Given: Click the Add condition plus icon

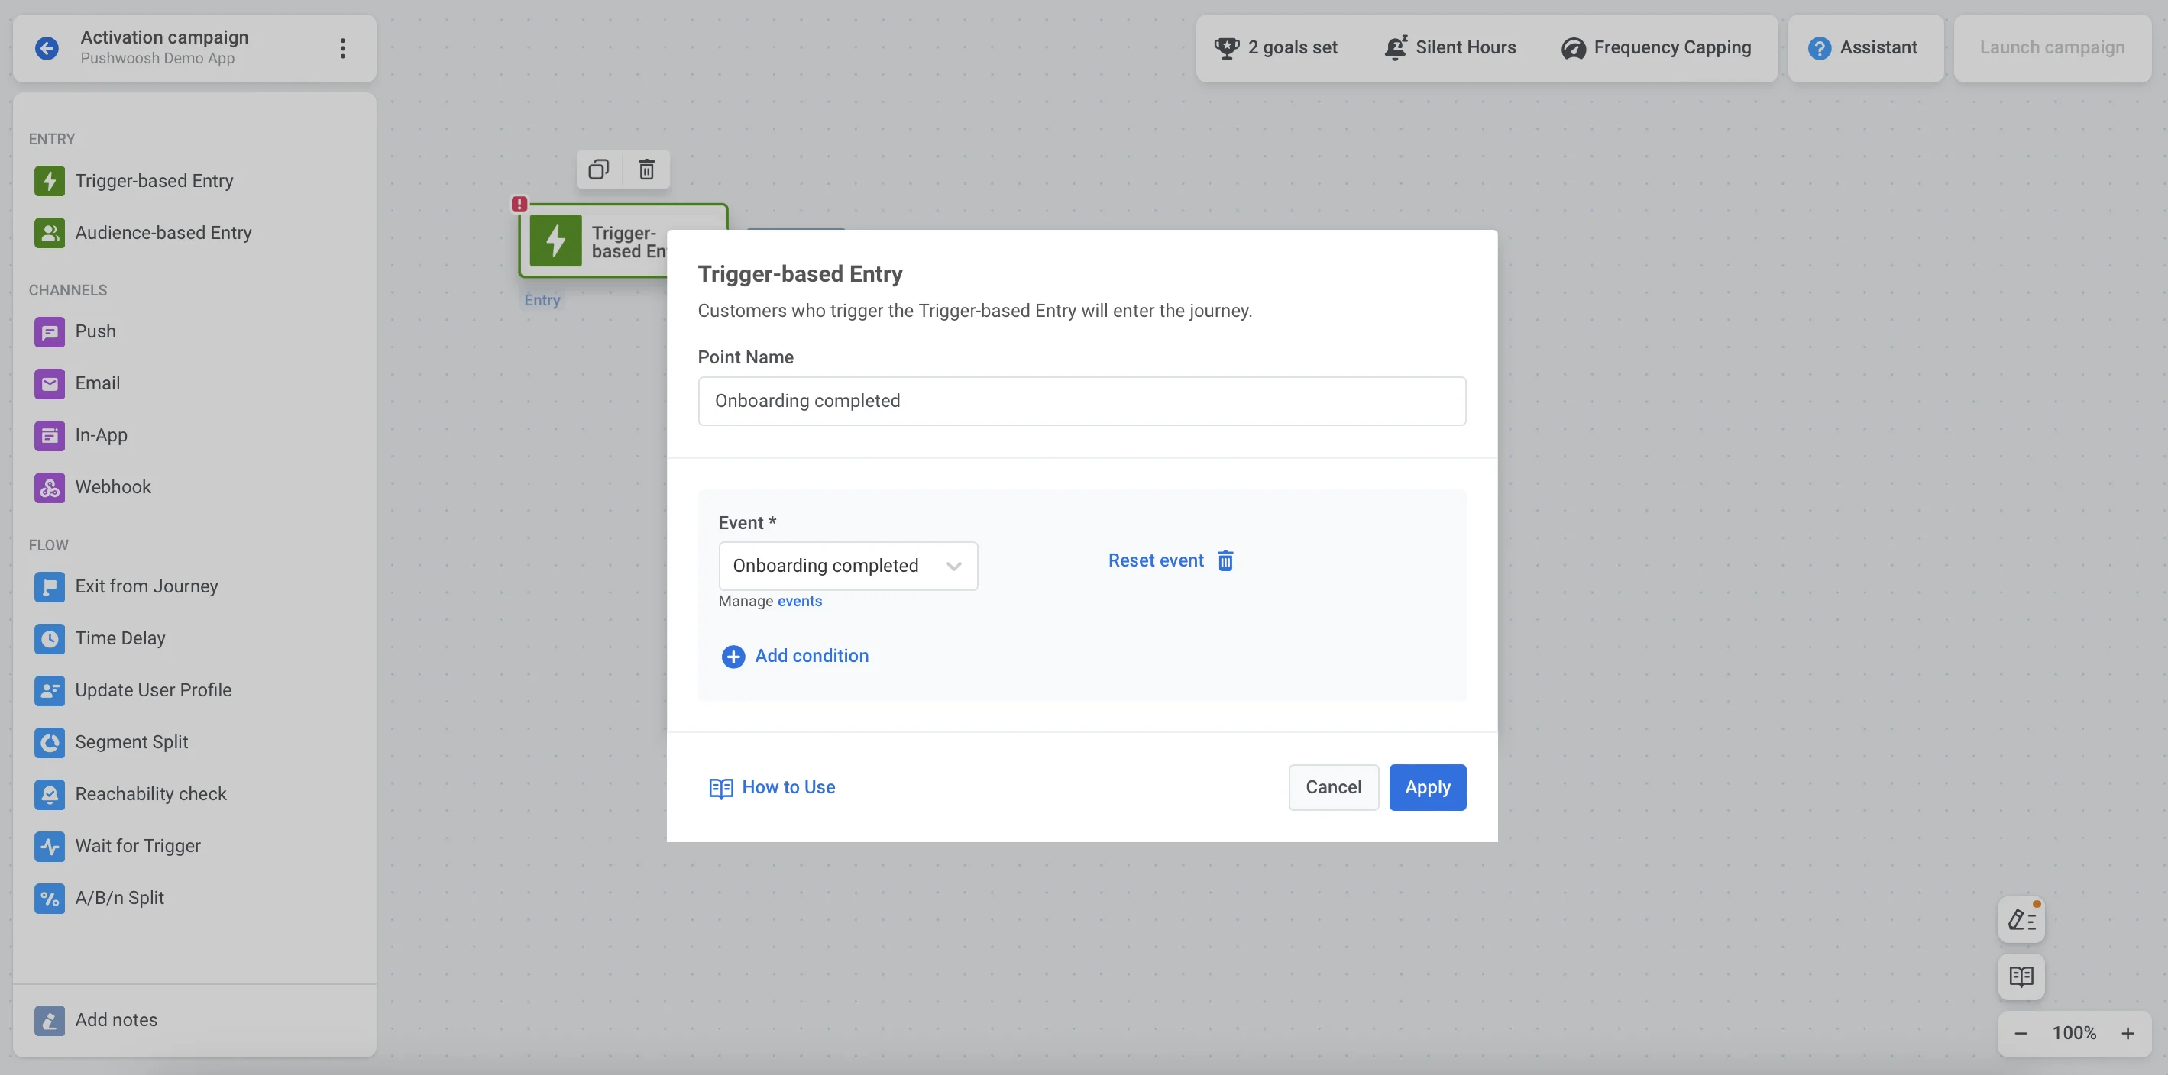Looking at the screenshot, I should [x=732, y=656].
